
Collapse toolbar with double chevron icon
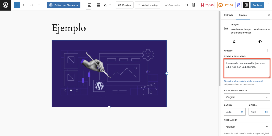pyautogui.click(x=109, y=5)
